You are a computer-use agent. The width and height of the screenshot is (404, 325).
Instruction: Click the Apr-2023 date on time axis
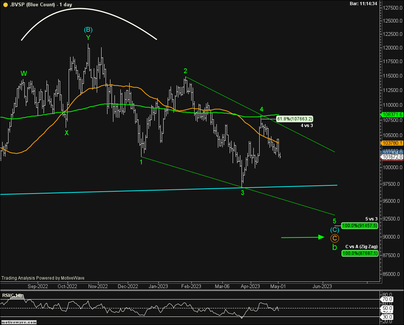tap(250, 286)
